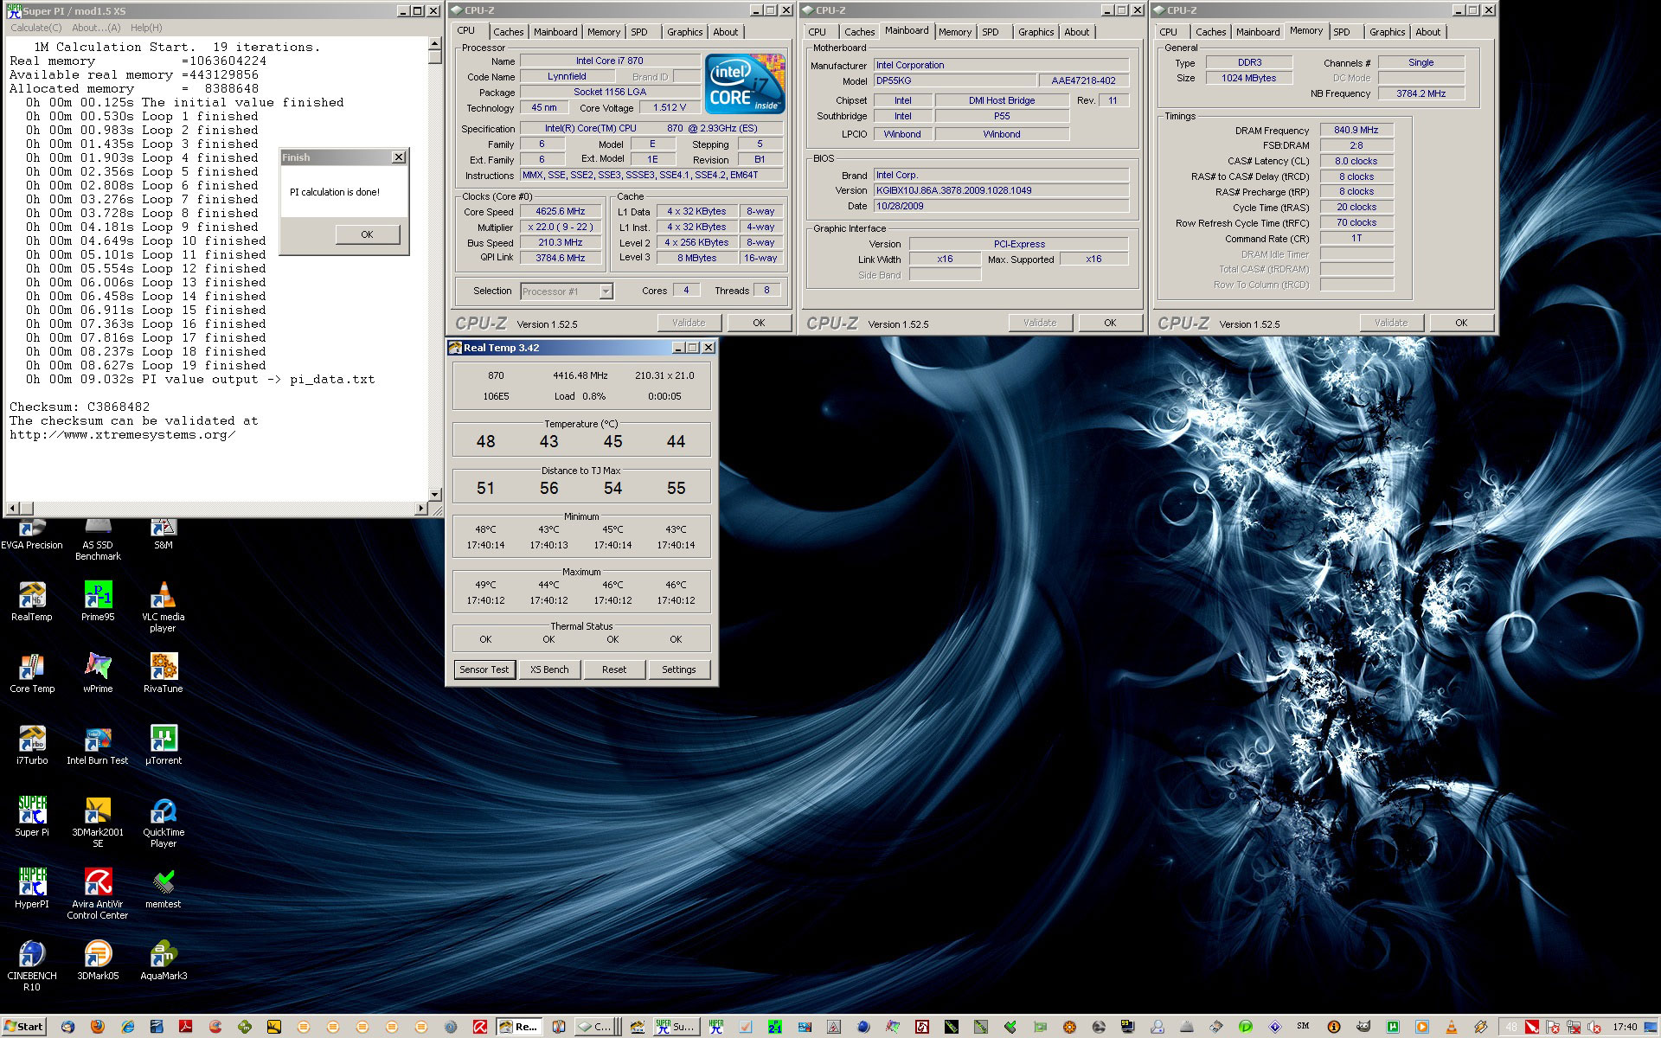Switch to the Caches tab in CPU-Z
This screenshot has width=1661, height=1038.
pos(509,31)
